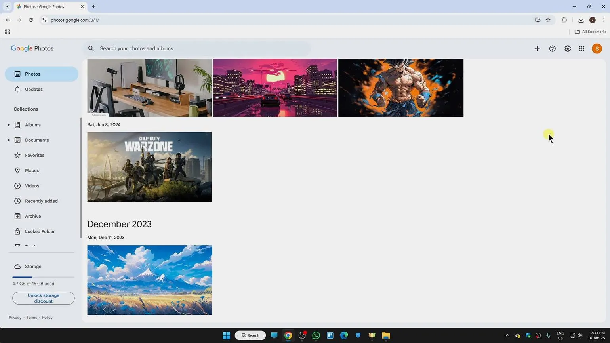Screen dimensions: 610x343
Task: Bookmark this page with star icon
Action: pyautogui.click(x=548, y=20)
